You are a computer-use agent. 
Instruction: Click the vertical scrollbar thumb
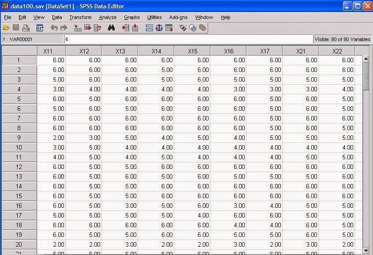click(366, 76)
